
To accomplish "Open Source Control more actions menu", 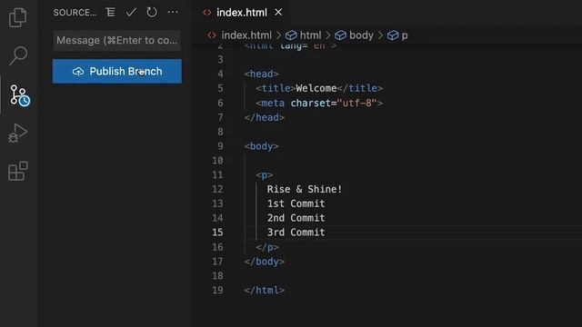I will point(173,12).
